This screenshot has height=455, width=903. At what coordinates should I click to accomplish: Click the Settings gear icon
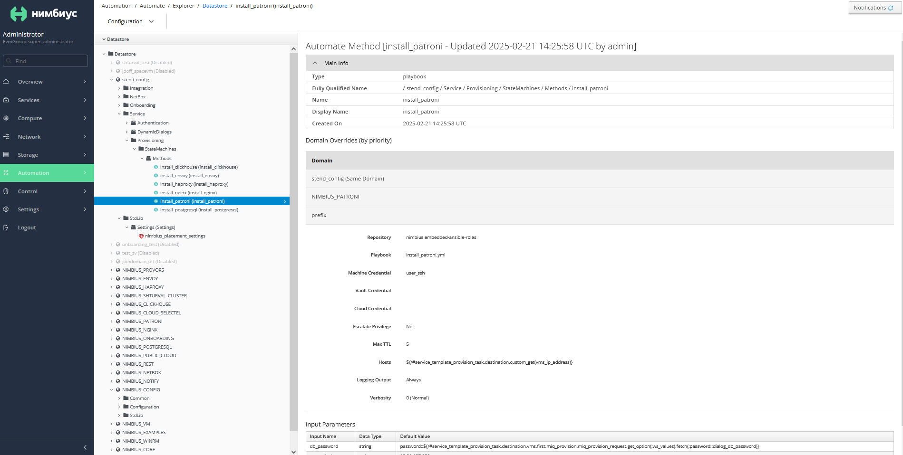point(6,209)
